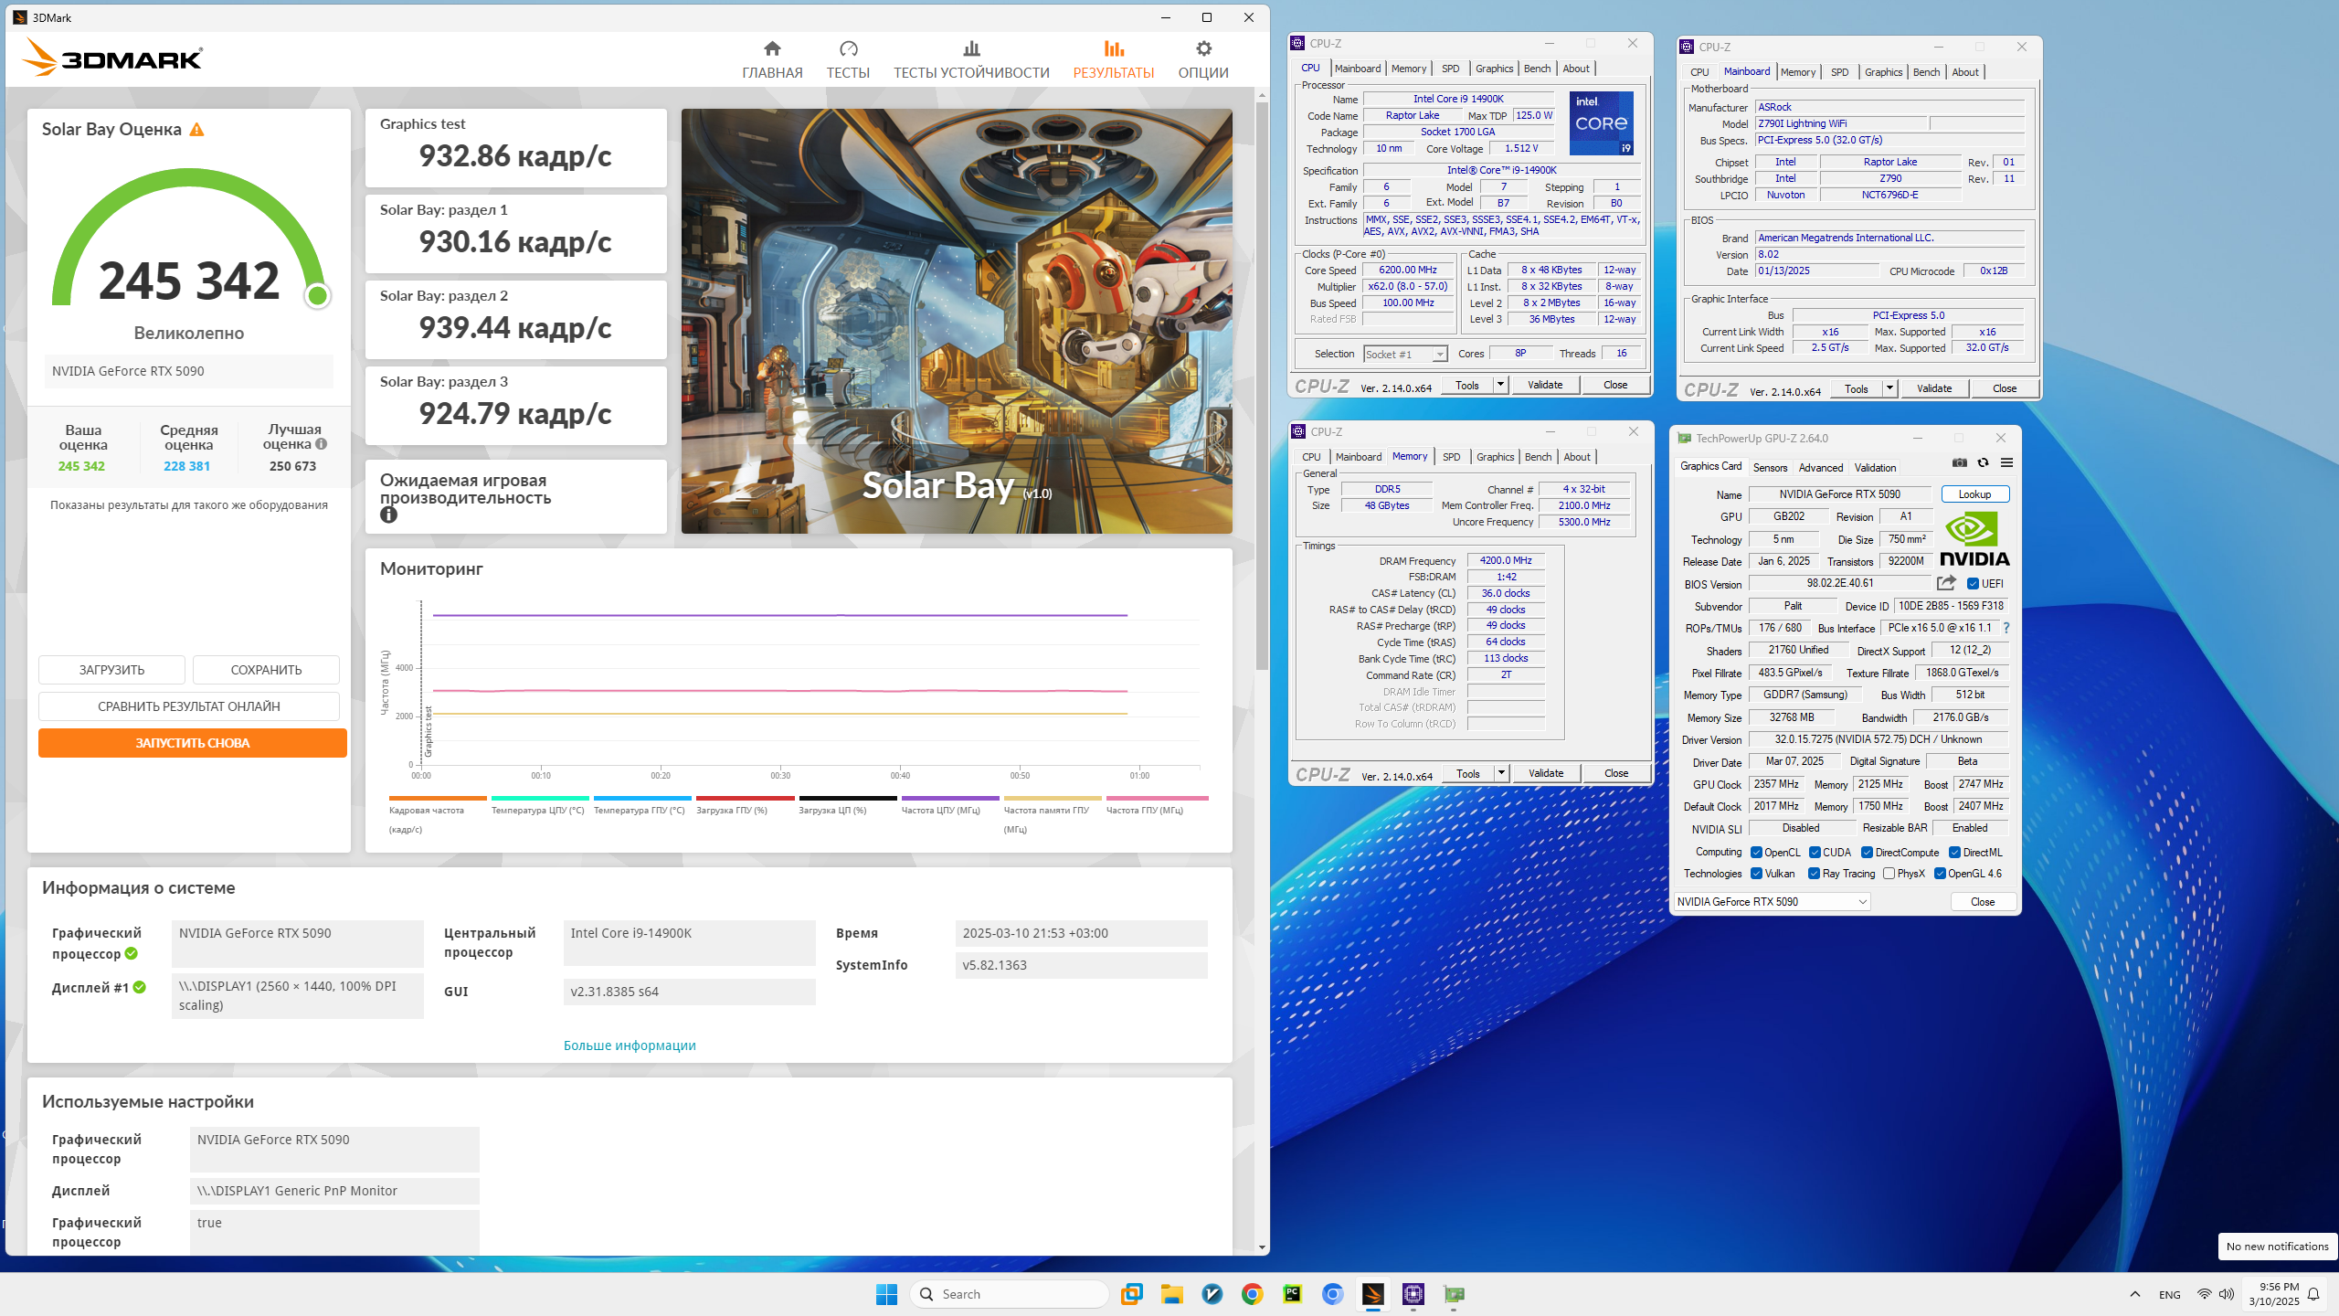Click info icon under expected game performance
This screenshot has height=1316, width=2339.
388,515
